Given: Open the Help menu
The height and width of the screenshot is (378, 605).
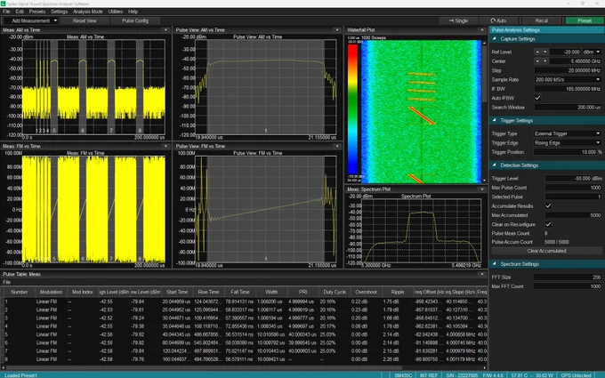Looking at the screenshot, I should (133, 12).
